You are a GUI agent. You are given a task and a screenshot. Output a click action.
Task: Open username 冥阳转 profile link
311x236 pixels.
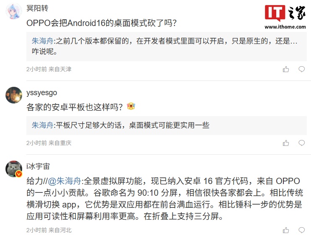point(37,8)
